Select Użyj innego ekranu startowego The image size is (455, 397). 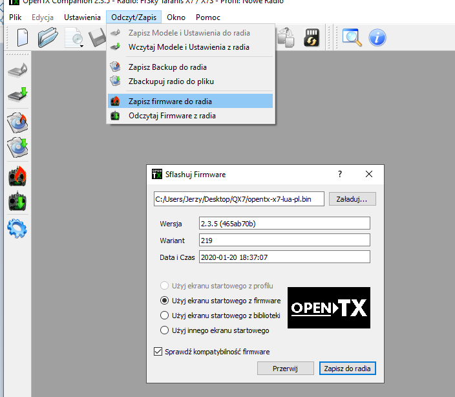215,330
